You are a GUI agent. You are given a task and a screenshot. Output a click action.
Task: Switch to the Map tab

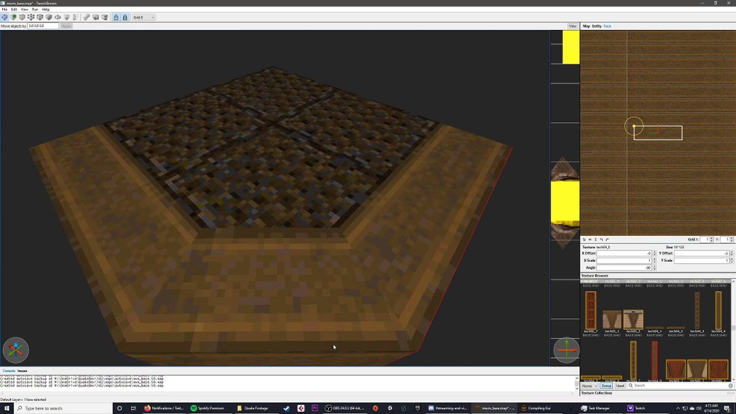pyautogui.click(x=586, y=26)
